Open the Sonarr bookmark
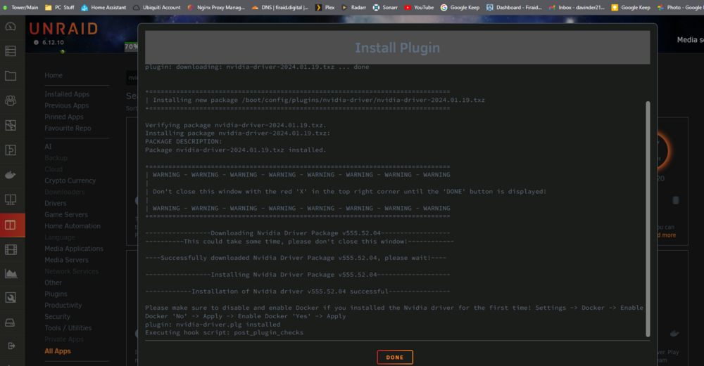The width and height of the screenshot is (704, 366). [385, 7]
